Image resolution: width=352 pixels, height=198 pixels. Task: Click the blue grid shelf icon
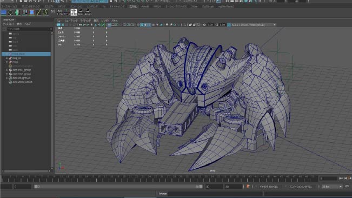pyautogui.click(x=4, y=12)
